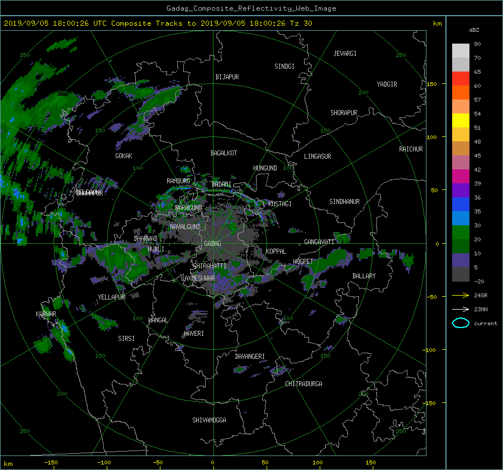
Task: Click the GADAG radar center label
Action: [x=212, y=244]
